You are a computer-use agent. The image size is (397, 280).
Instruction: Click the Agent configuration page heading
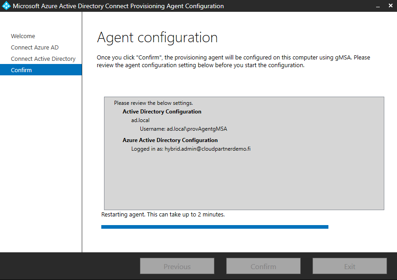157,38
